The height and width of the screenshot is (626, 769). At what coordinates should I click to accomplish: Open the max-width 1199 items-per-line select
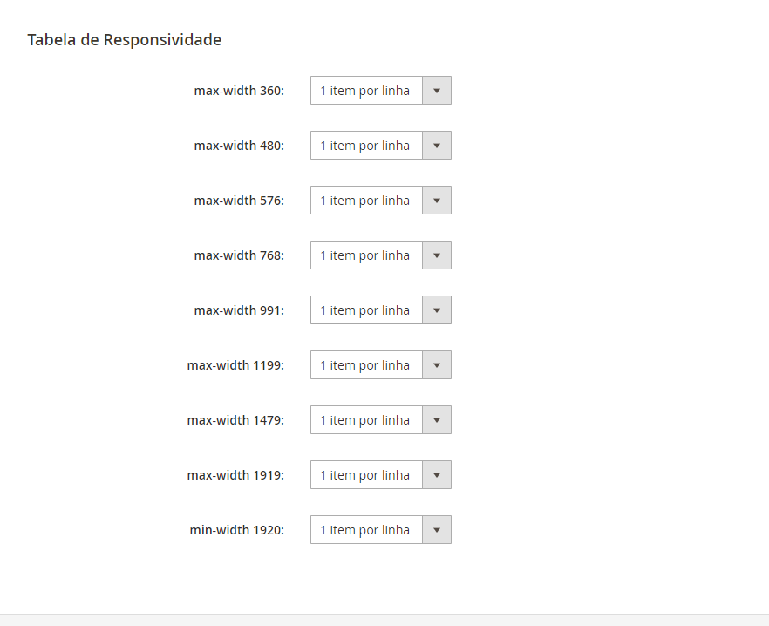(380, 365)
